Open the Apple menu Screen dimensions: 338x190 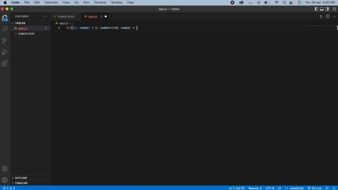coord(5,2)
